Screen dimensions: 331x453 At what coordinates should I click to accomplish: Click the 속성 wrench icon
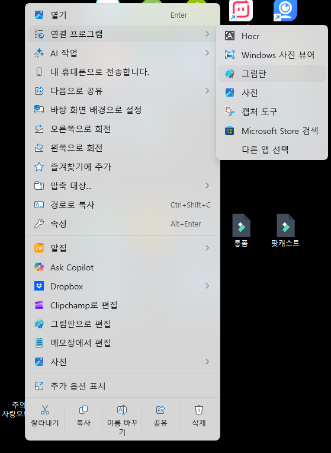coord(39,224)
